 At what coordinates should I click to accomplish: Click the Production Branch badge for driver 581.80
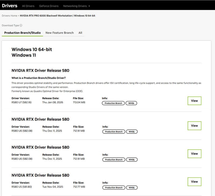coord(114,188)
